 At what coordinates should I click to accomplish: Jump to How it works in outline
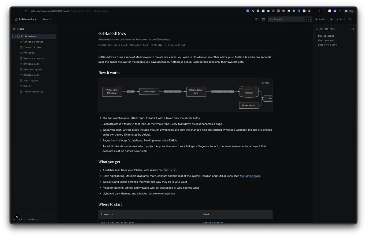pos(326,36)
